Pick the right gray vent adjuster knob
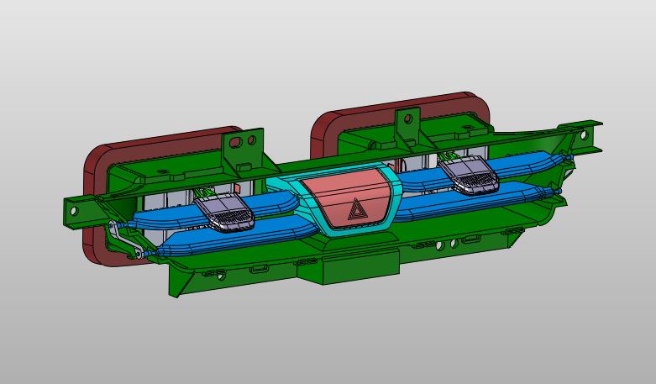Viewport: 656px width, 384px height. [469, 175]
